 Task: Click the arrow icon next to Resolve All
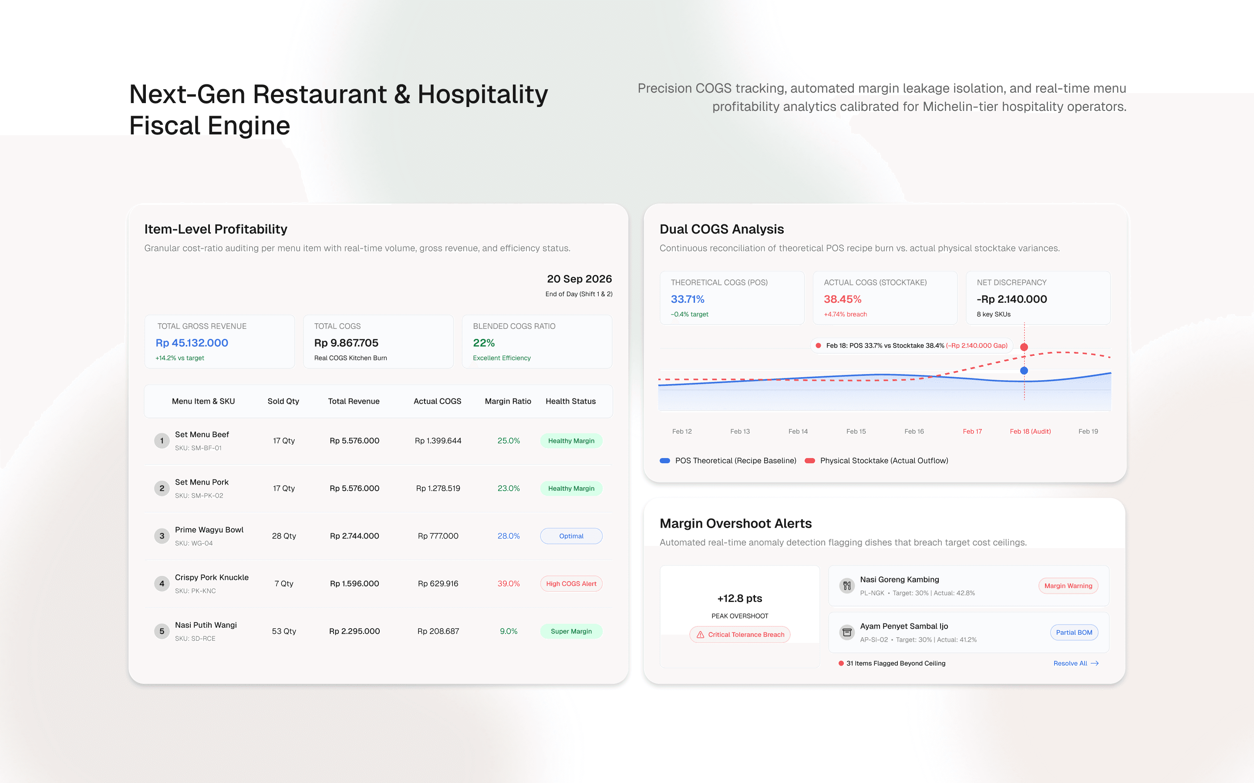coord(1094,663)
